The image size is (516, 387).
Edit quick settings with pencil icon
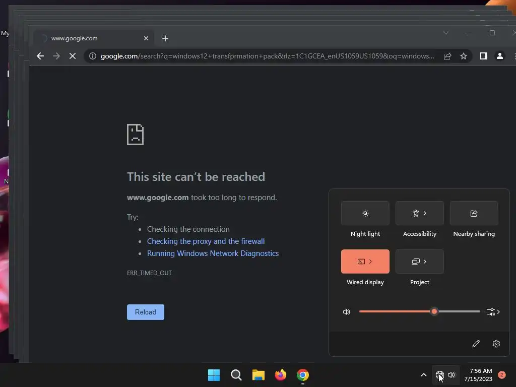[476, 344]
